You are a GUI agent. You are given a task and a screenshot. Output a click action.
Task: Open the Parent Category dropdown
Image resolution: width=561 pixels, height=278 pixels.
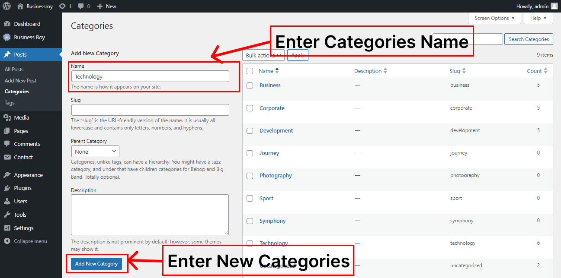pyautogui.click(x=95, y=152)
